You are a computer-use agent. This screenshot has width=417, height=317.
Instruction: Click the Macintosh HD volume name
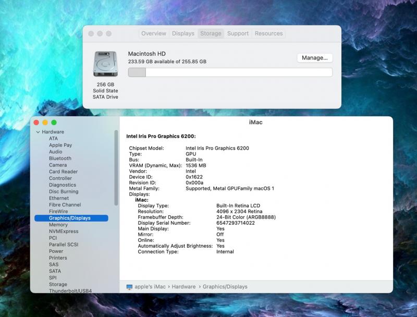pos(147,54)
